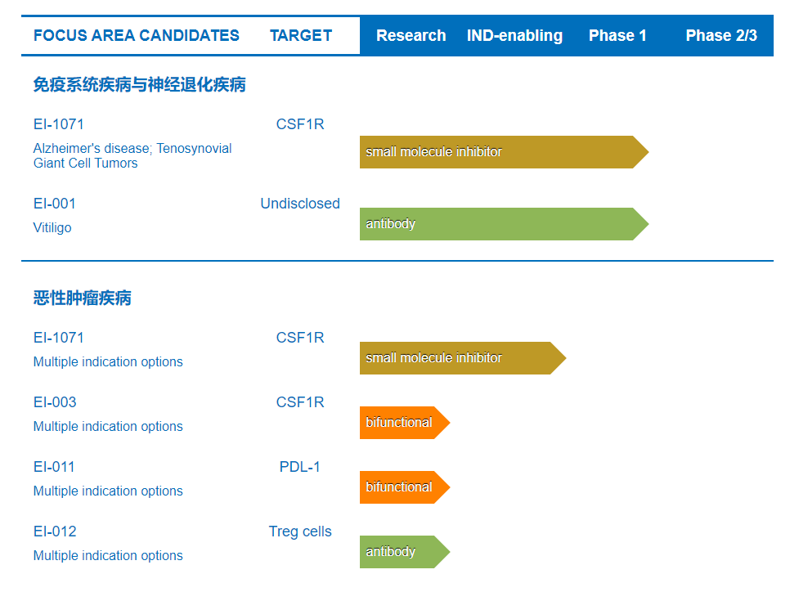Click the orange bifunctional bar for EI-011

coord(405,487)
